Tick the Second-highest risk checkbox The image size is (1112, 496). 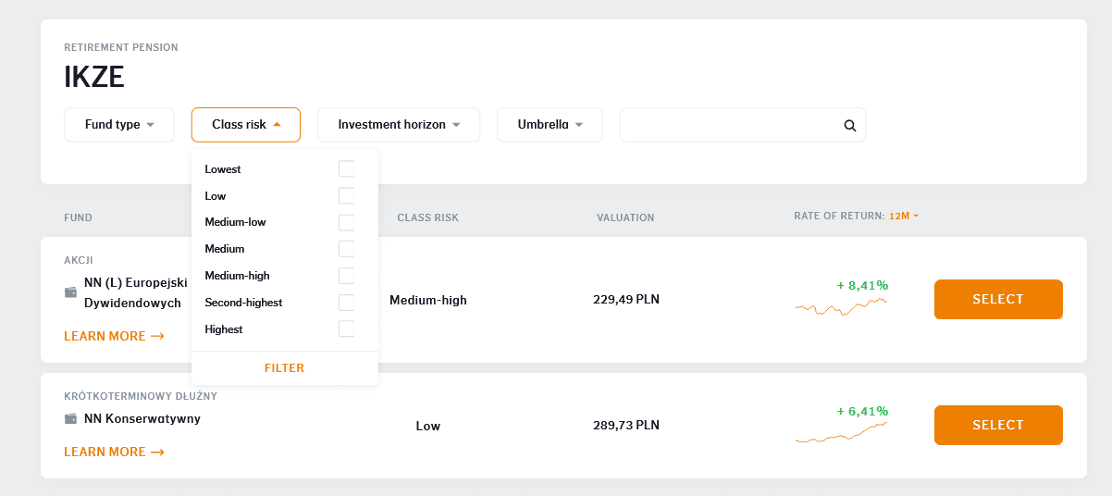pos(346,303)
